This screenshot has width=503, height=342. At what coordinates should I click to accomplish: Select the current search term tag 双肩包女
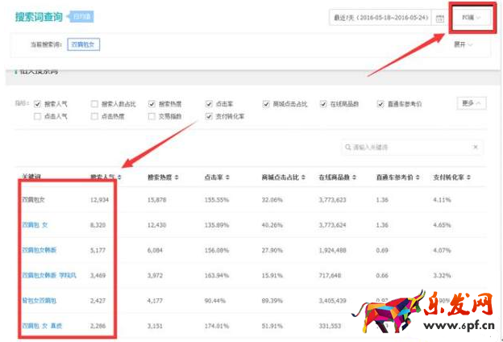[x=84, y=44]
